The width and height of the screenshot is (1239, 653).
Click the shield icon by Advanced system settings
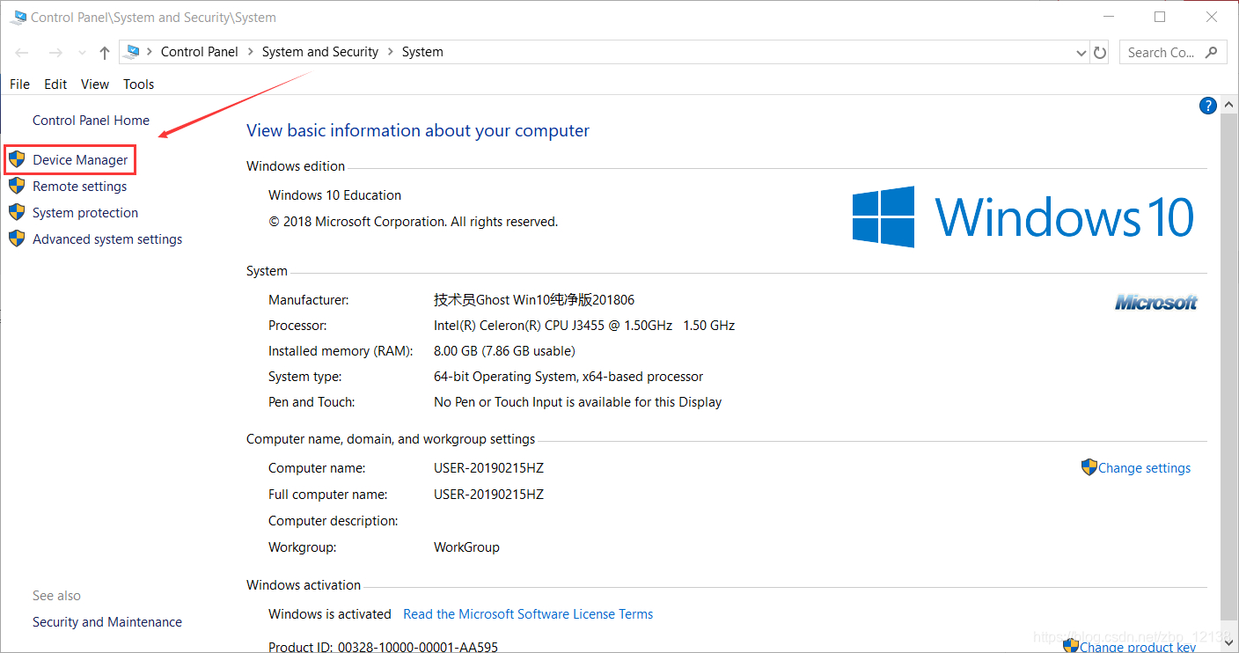17,238
